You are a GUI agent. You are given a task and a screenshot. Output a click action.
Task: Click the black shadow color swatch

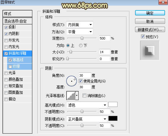click(113, 118)
